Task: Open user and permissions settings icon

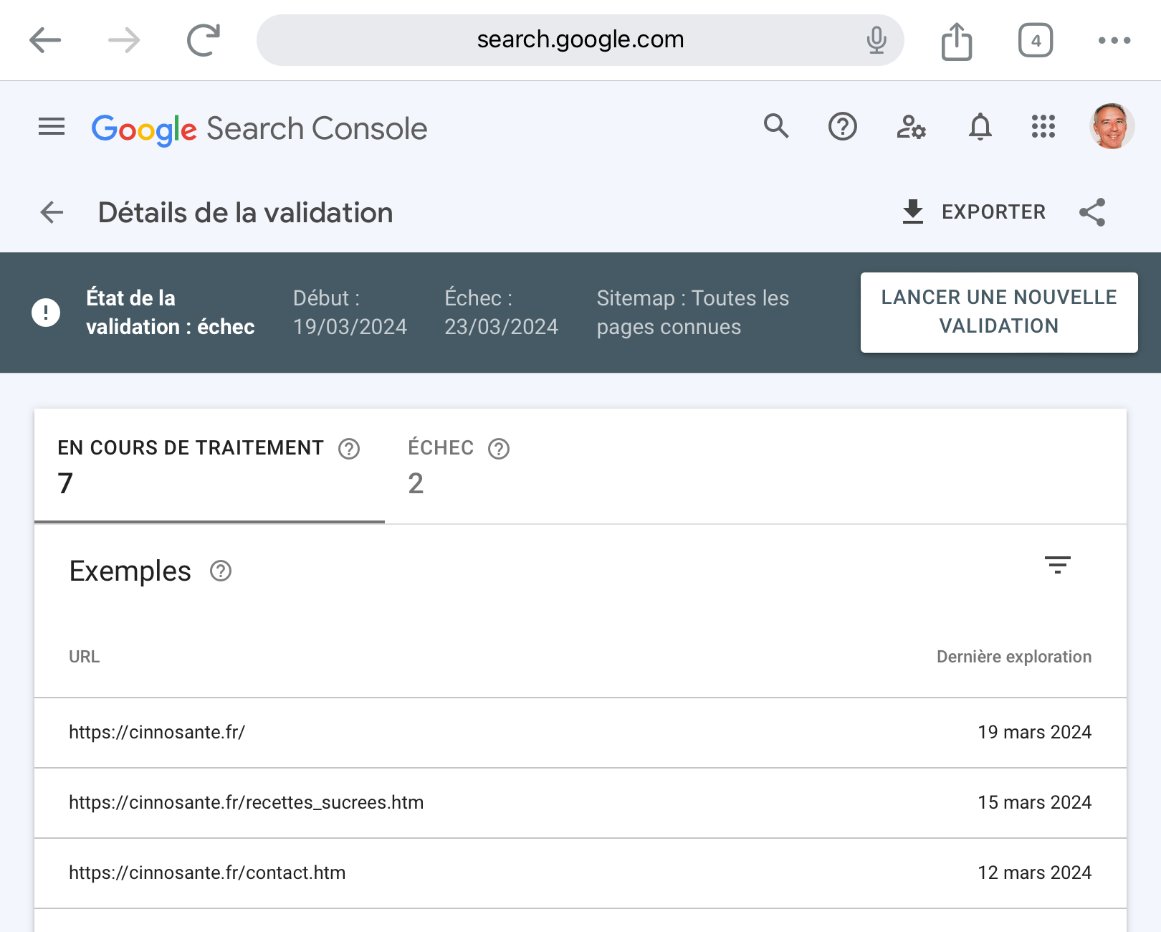Action: (x=911, y=127)
